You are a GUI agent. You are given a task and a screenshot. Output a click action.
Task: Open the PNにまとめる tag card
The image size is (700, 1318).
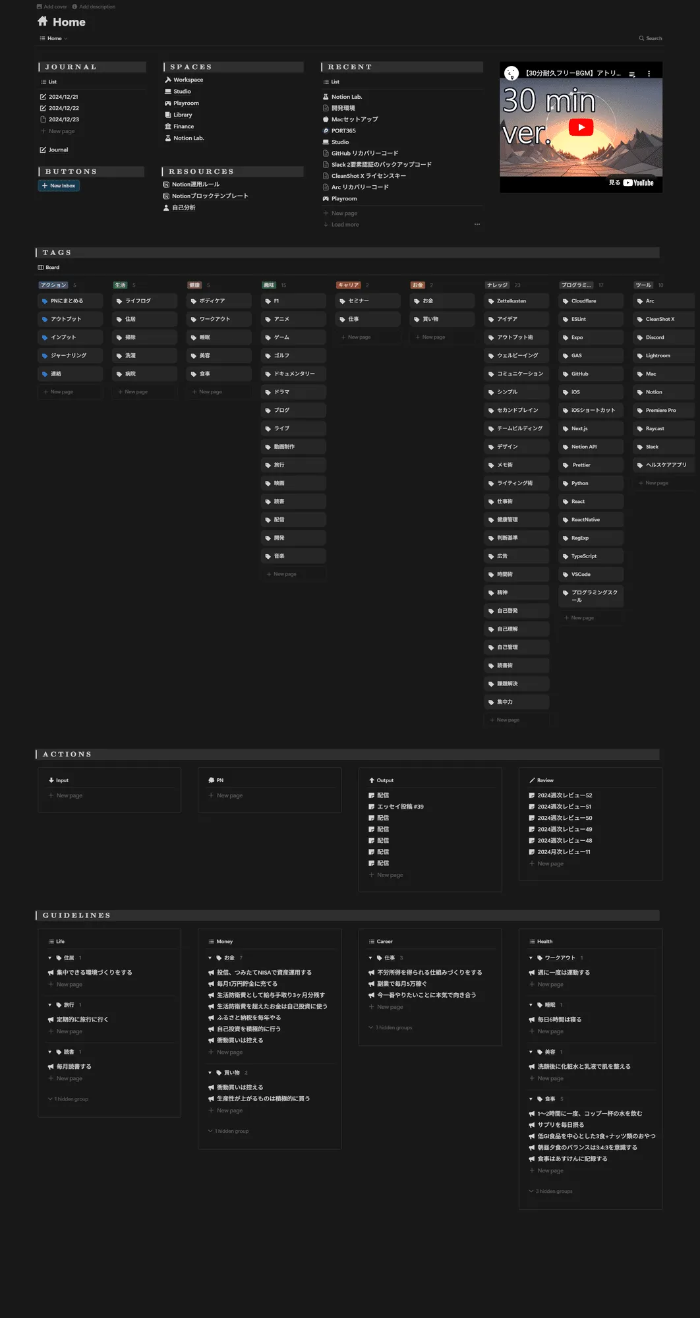(71, 301)
